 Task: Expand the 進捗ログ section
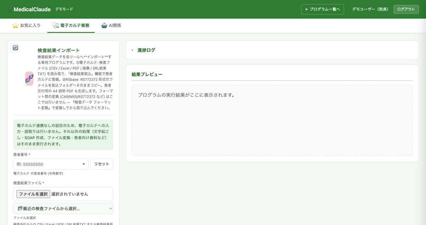272,50
